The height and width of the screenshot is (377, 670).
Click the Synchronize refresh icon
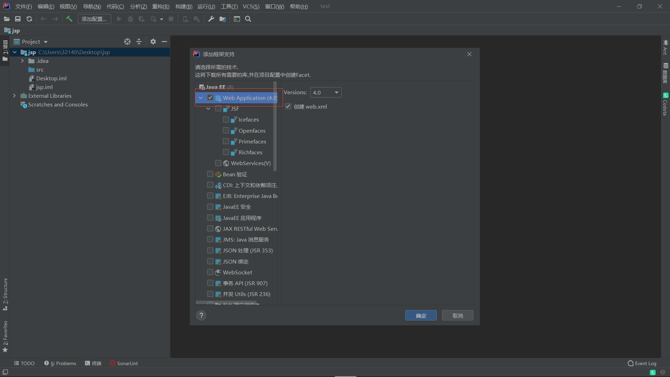pyautogui.click(x=29, y=19)
